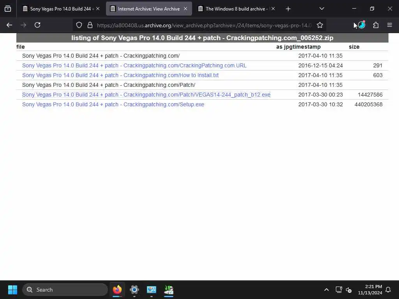Show site security via the padlock icon
Image resolution: width=399 pixels, height=299 pixels.
tap(90, 25)
